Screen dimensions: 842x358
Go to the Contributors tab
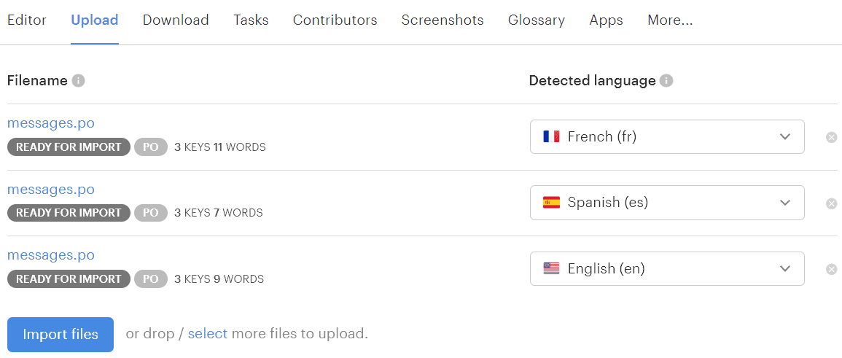[335, 20]
